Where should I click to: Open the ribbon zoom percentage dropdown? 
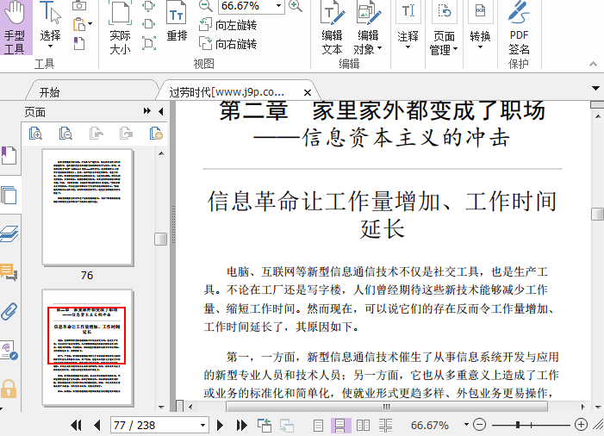tap(278, 6)
